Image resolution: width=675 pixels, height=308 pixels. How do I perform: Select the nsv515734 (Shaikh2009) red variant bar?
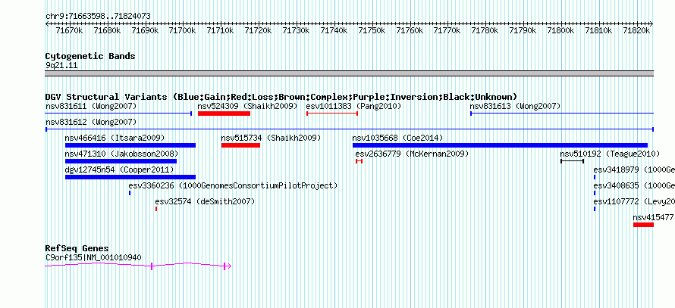(x=240, y=145)
